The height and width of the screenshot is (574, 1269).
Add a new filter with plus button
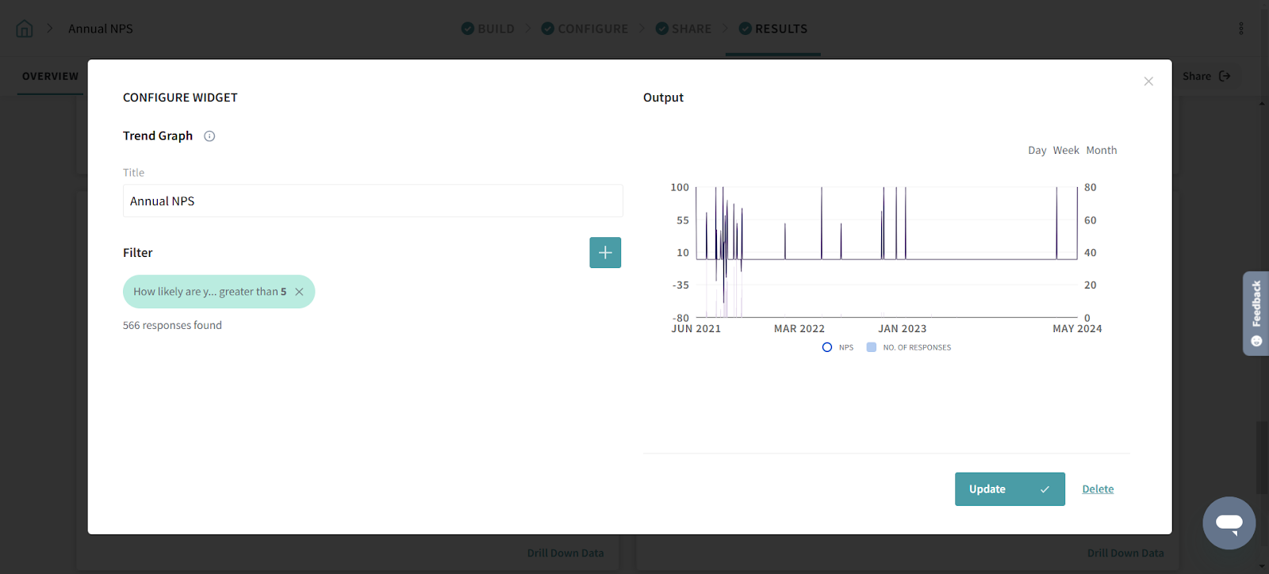604,253
